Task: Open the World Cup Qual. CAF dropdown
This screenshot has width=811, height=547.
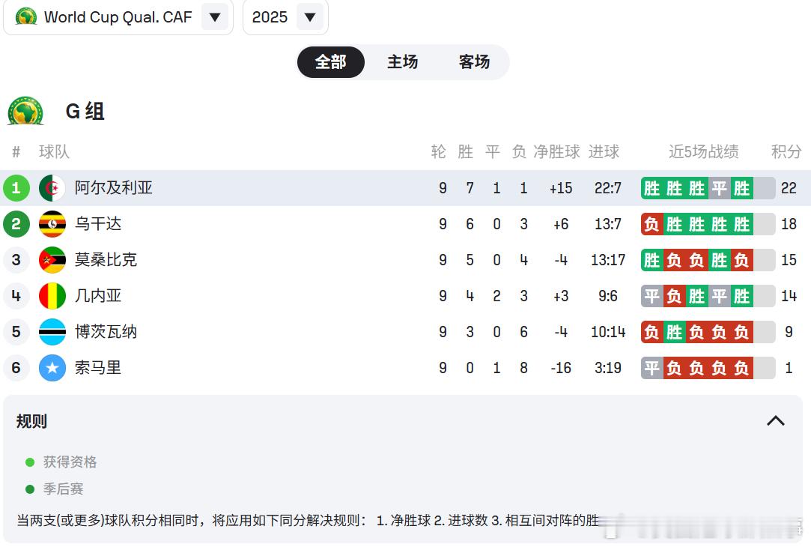Action: coord(215,17)
